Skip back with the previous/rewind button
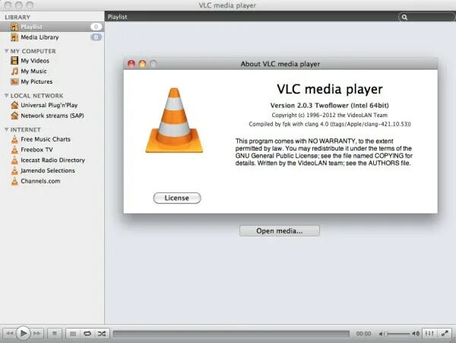456x343 pixels. 9,333
